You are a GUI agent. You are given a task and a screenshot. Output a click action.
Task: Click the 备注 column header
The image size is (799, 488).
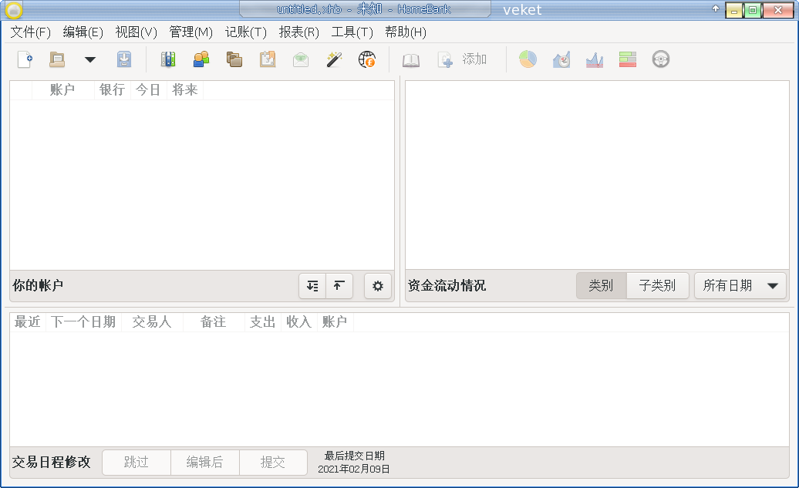click(x=213, y=322)
